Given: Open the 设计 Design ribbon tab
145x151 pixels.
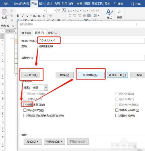Looking at the screenshot, I should 49,4.
